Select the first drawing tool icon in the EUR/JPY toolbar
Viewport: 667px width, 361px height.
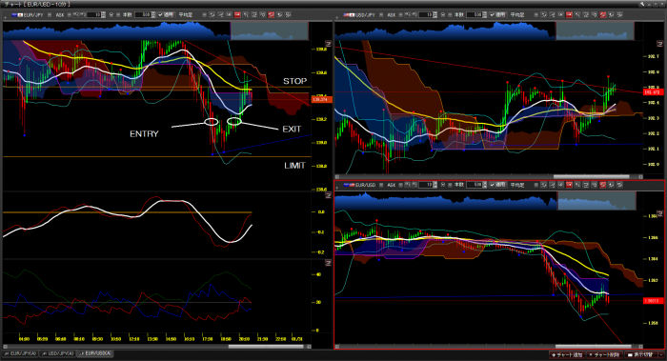point(212,14)
